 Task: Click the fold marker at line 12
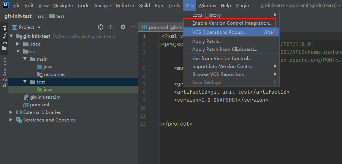click(160, 124)
